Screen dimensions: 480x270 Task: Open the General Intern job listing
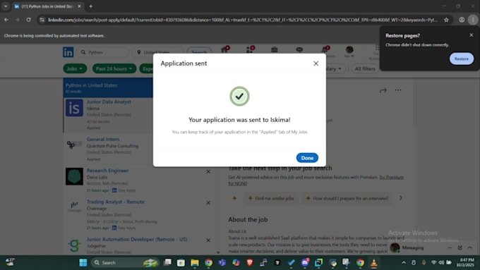103,139
